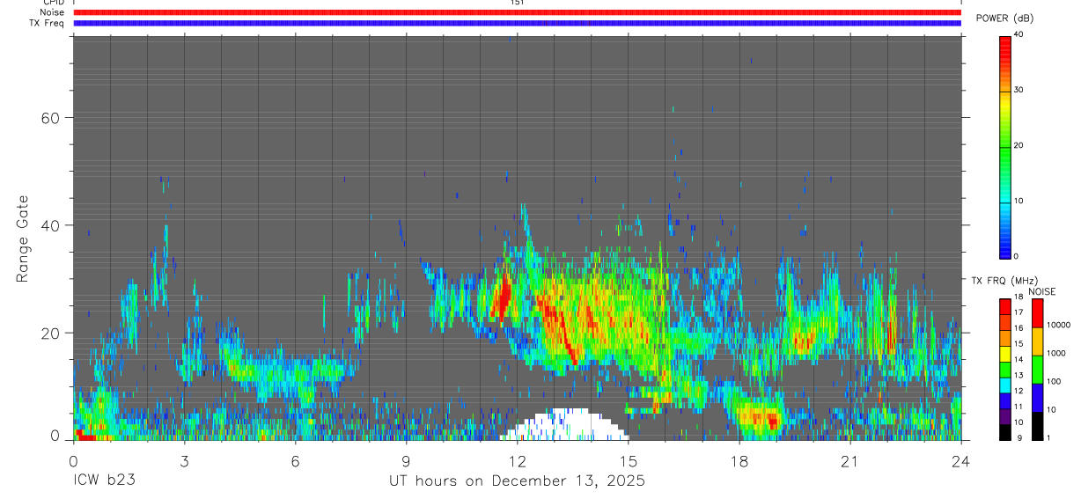This screenshot has width=1081, height=499.
Task: Click the 'POWER (dB)' colorbar title
Action: (x=1005, y=18)
